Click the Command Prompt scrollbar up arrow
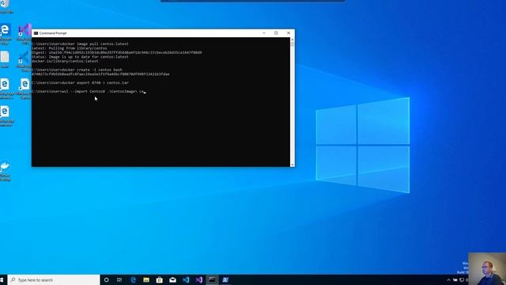The width and height of the screenshot is (506, 285). pos(293,40)
